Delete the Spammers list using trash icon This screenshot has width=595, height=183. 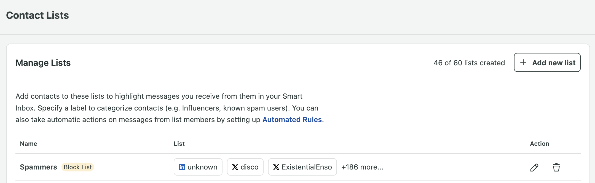coord(556,167)
